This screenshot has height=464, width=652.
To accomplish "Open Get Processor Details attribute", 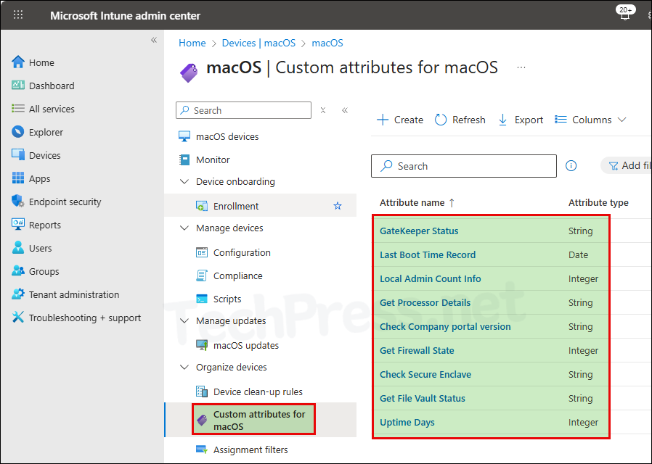I will [x=425, y=302].
